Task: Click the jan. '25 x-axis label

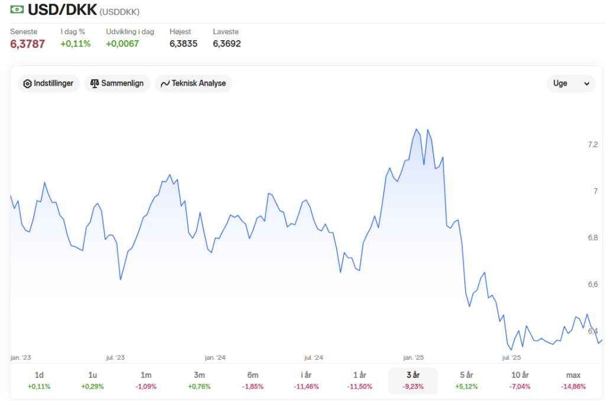Action: [413, 357]
